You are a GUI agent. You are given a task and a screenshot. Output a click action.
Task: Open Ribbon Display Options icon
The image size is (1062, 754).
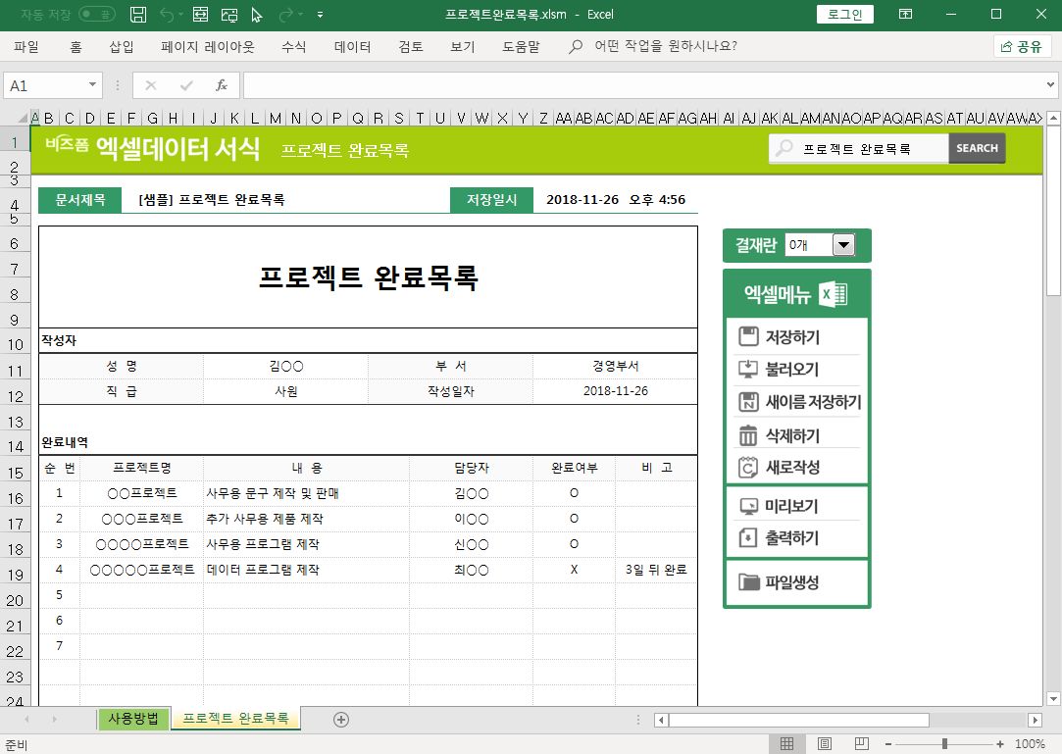coord(905,15)
